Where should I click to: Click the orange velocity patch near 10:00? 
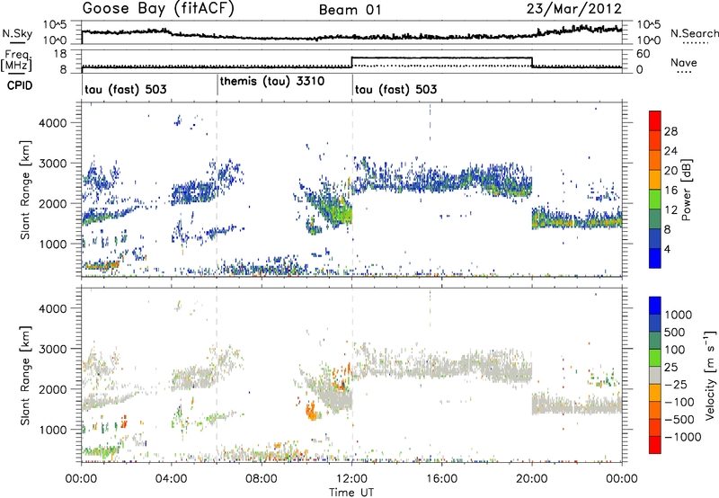(x=312, y=411)
